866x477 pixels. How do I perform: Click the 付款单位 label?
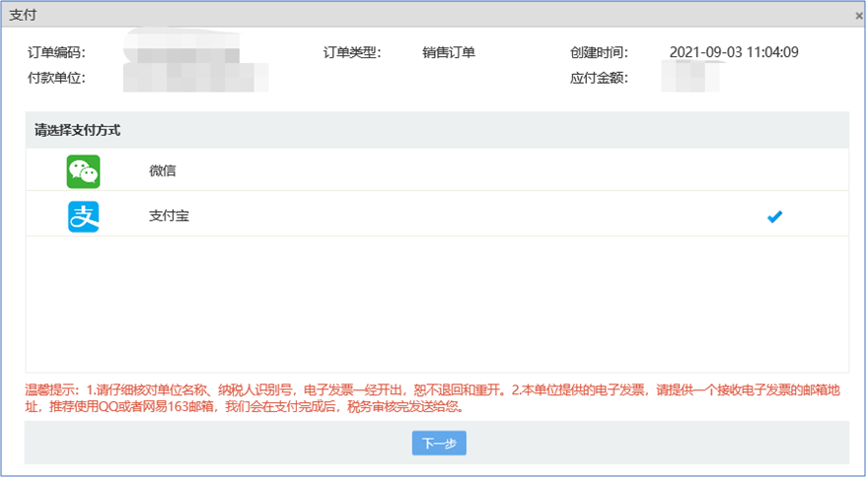57,78
